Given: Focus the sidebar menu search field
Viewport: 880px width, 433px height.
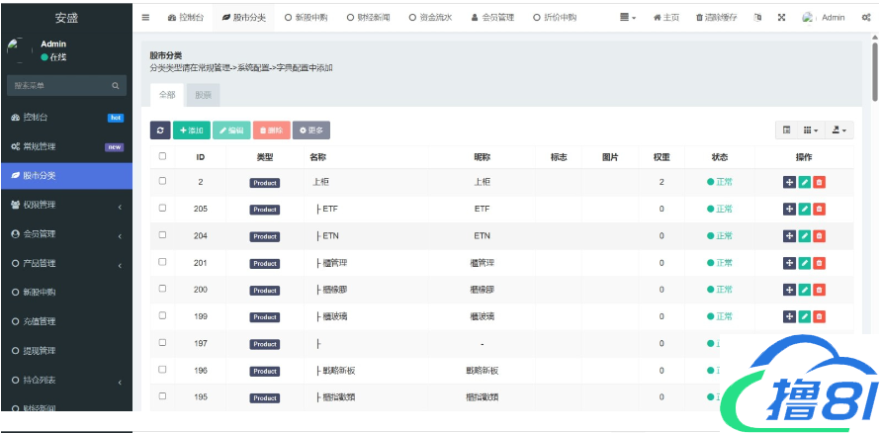Looking at the screenshot, I should point(59,86).
